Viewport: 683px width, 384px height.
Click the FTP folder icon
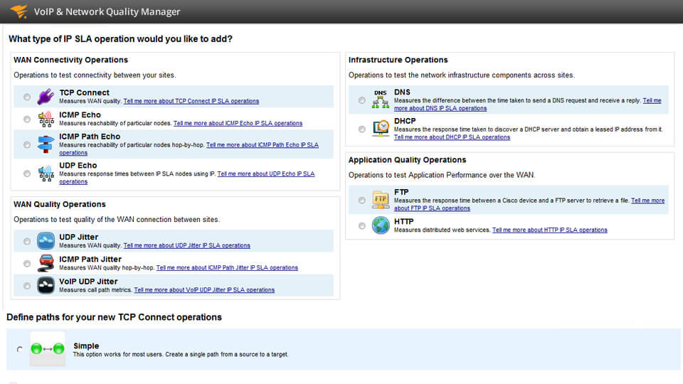point(381,200)
